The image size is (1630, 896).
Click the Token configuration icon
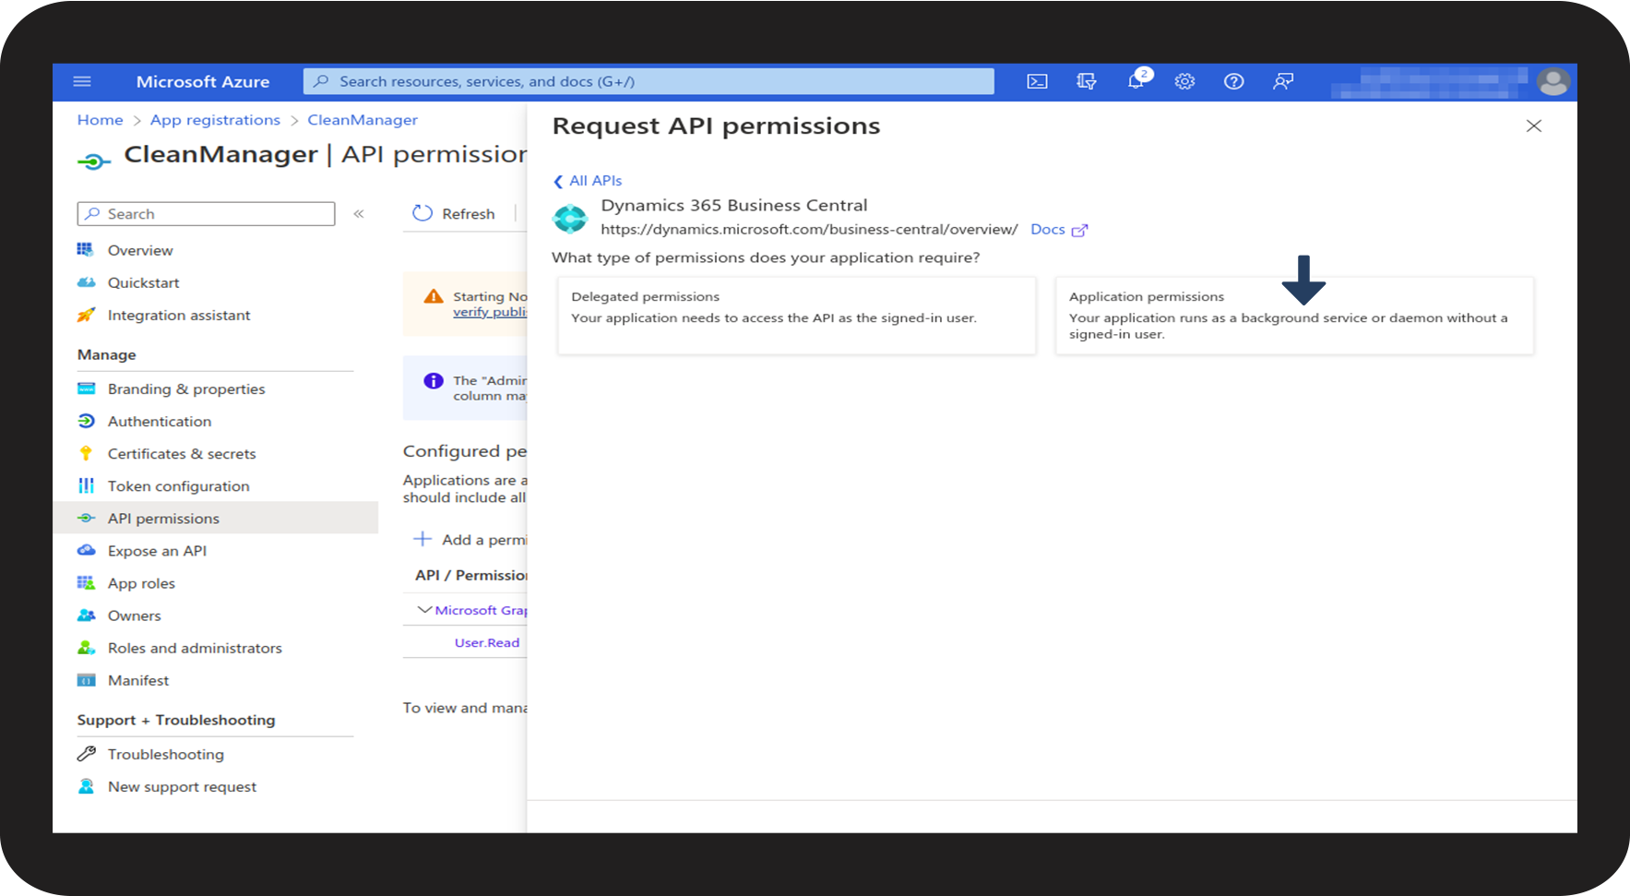86,485
